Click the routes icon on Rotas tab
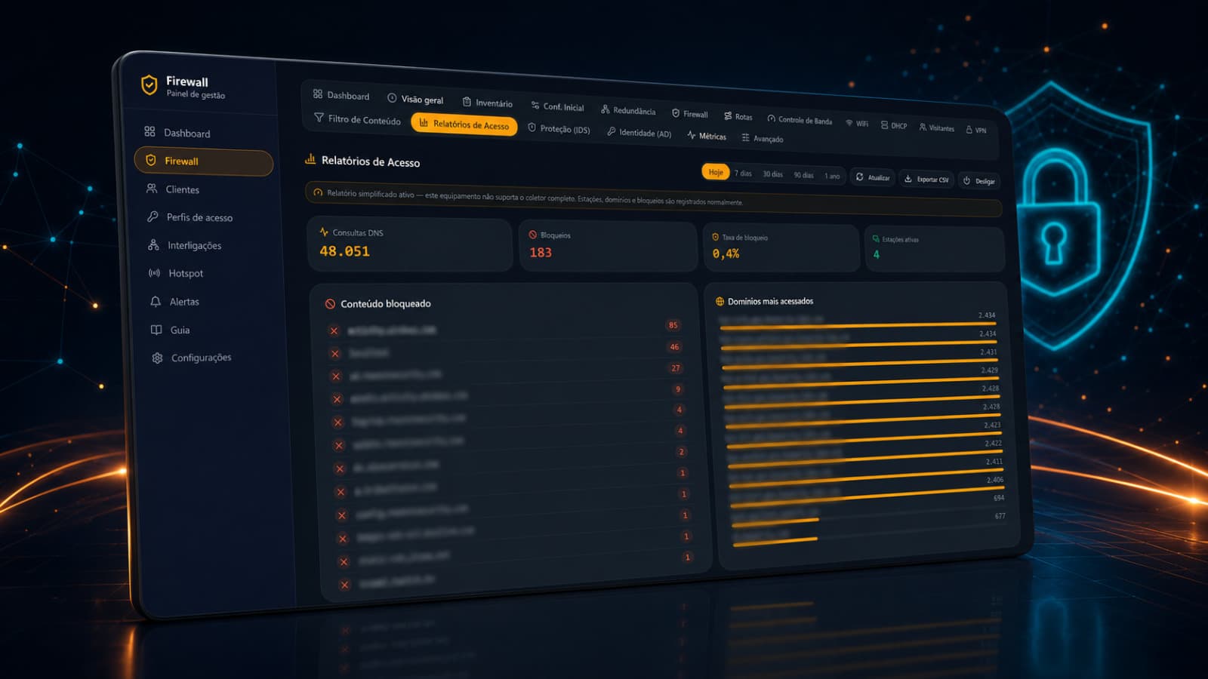This screenshot has width=1208, height=679. tap(728, 115)
